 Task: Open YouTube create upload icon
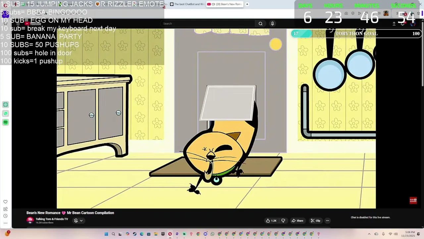tap(394, 24)
